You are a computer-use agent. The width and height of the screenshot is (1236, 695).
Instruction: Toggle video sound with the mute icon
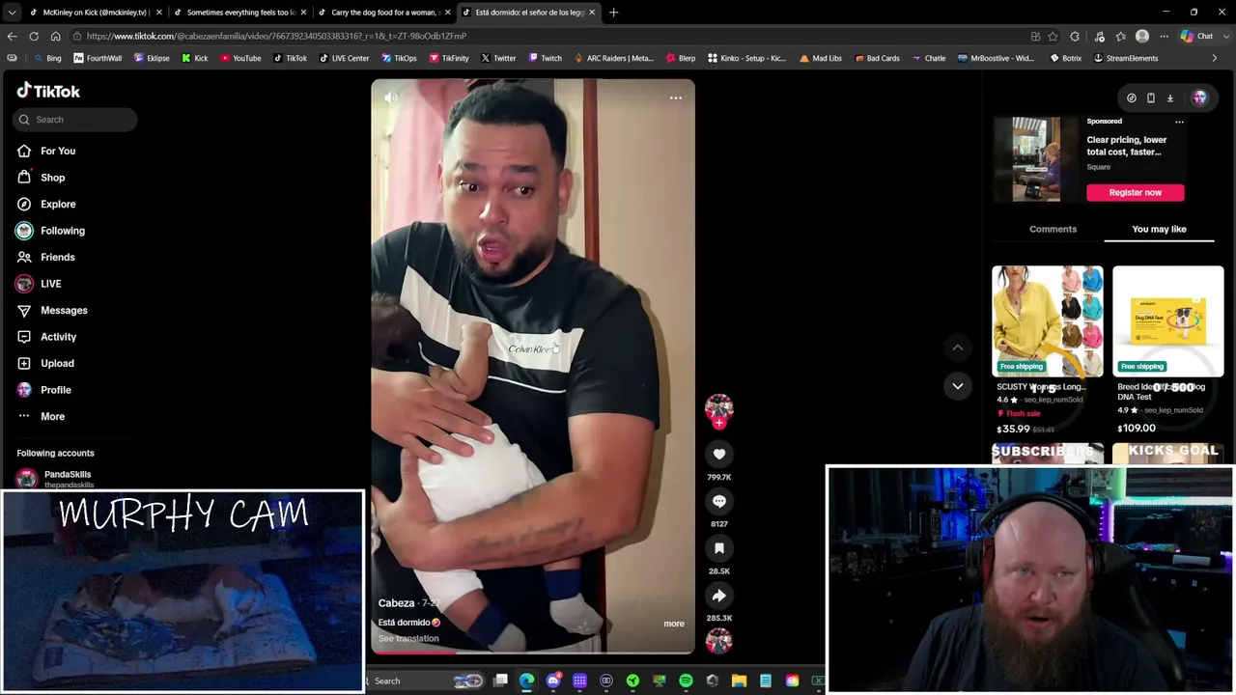coord(391,97)
